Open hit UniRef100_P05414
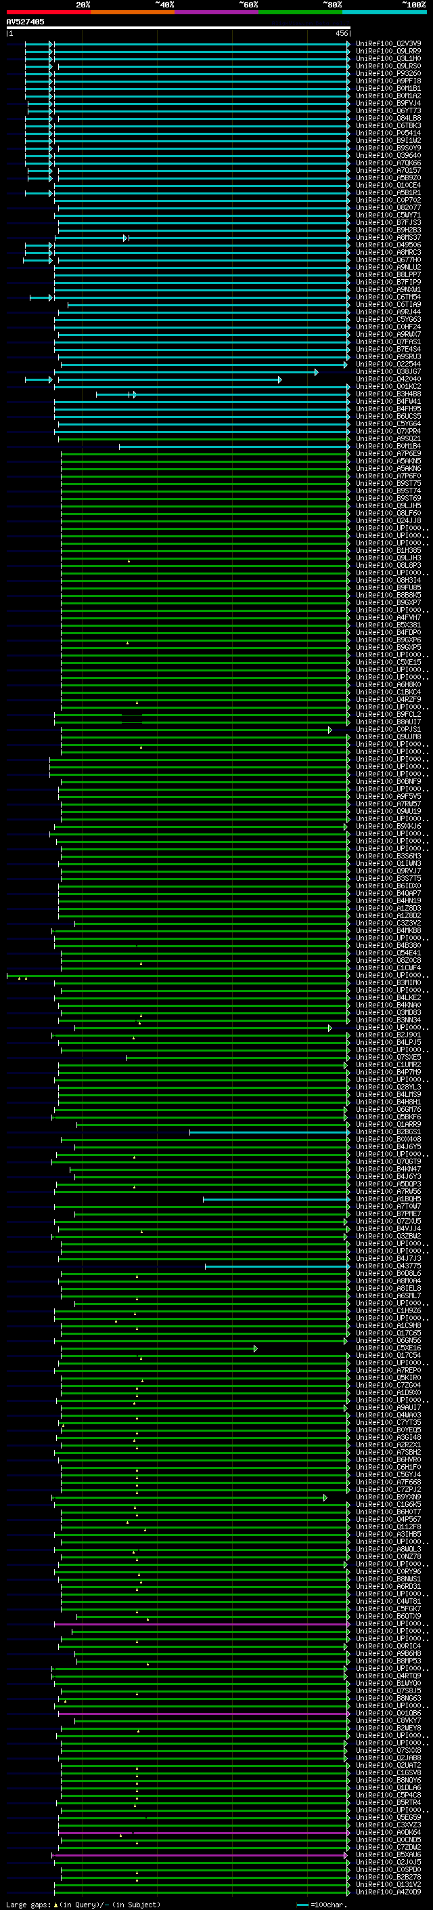Image resolution: width=433 pixels, height=1910 pixels. [x=388, y=133]
